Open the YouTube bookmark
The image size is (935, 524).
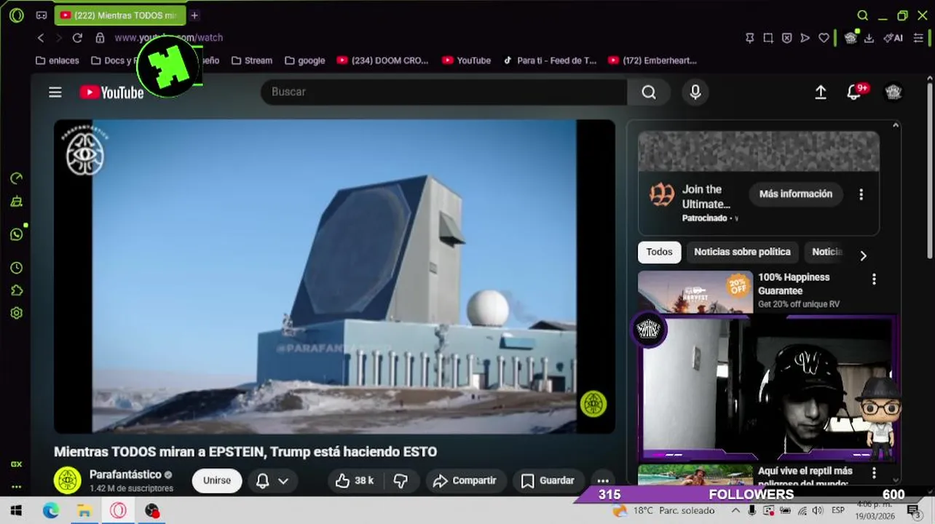pos(466,60)
